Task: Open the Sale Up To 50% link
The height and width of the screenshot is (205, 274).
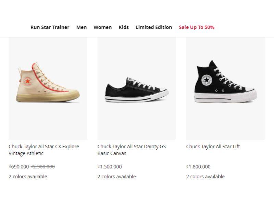Action: coord(197,27)
